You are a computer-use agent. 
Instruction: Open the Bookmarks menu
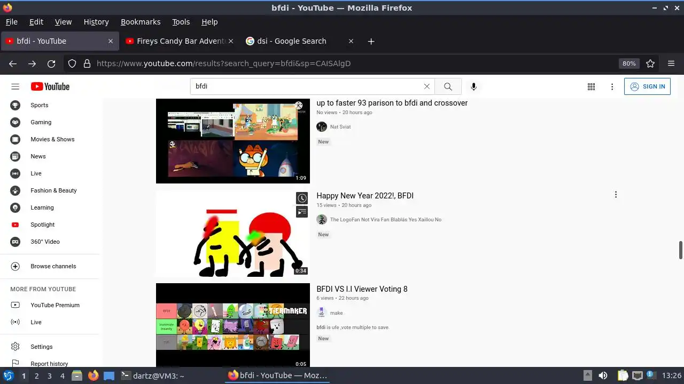(x=141, y=22)
